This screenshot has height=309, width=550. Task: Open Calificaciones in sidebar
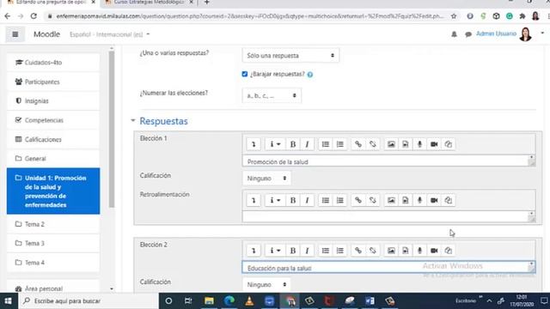[53, 139]
